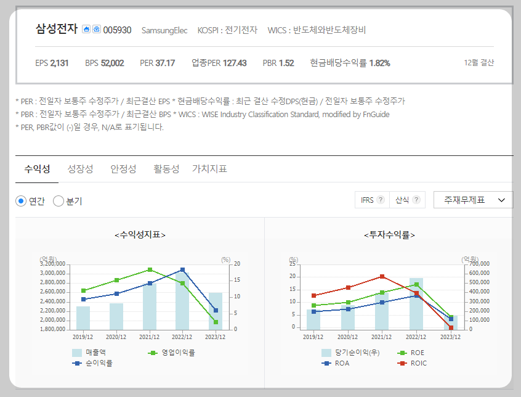
Task: Click PER 37.17 value
Action: pyautogui.click(x=157, y=63)
